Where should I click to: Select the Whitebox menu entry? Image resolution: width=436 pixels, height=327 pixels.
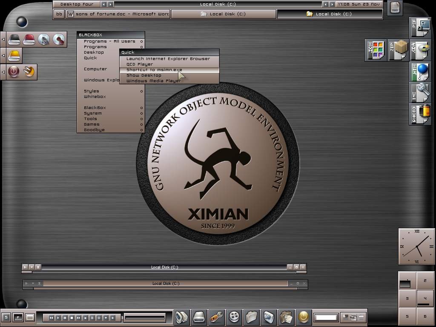pyautogui.click(x=111, y=97)
